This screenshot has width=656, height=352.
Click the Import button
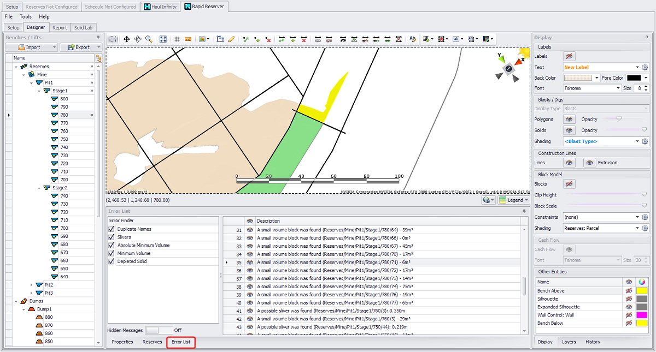pyautogui.click(x=33, y=47)
